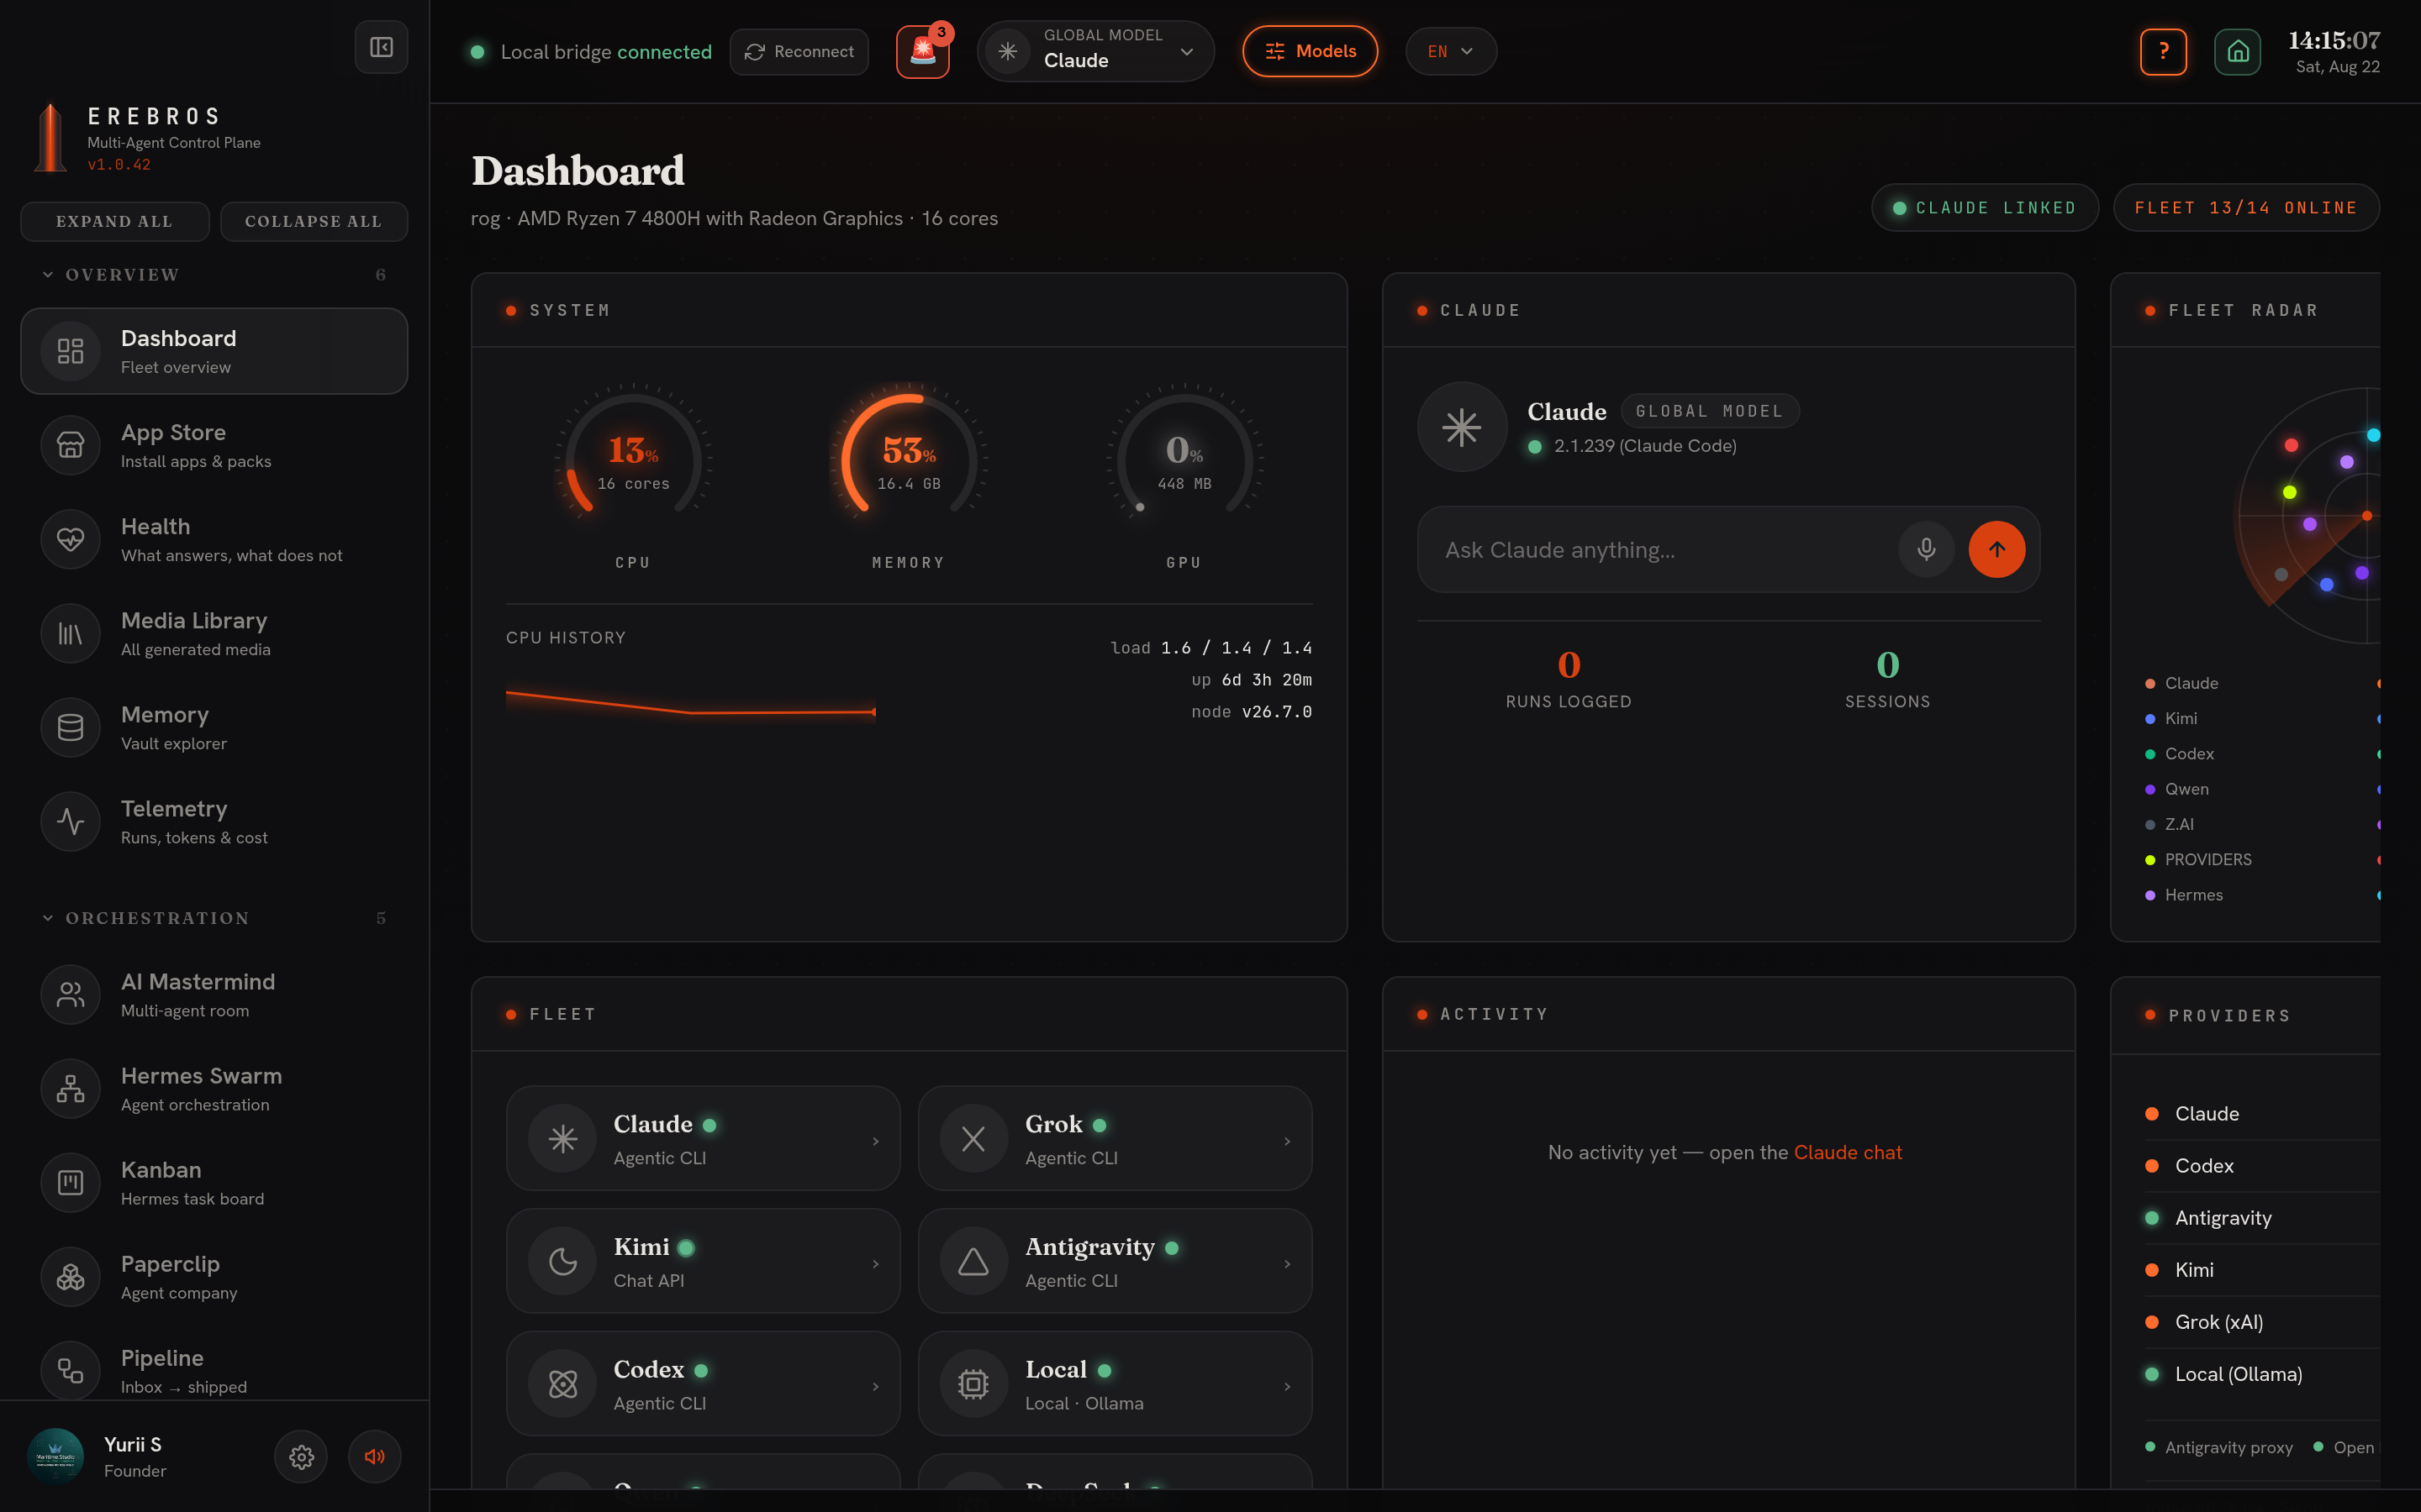Expand Local fleet card chevron
Viewport: 2421px width, 1512px height.
[x=1286, y=1386]
